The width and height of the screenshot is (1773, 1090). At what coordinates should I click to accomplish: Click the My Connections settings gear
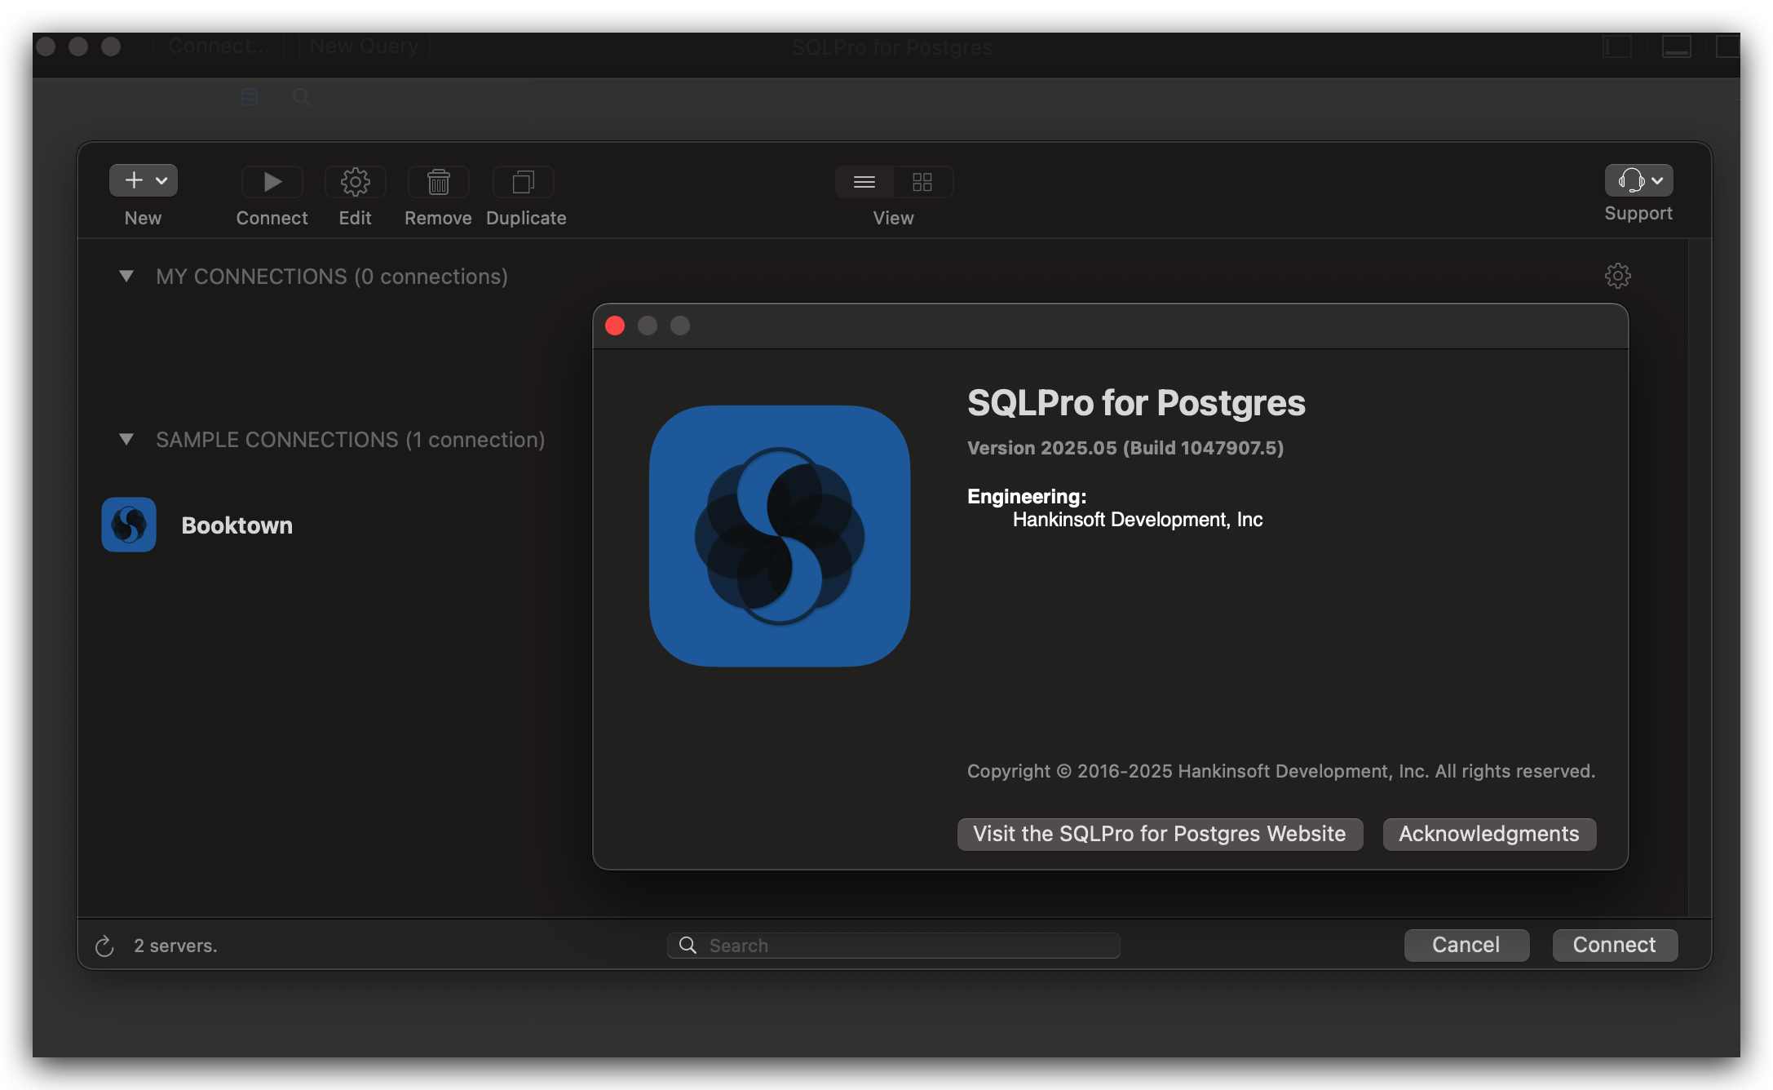1617,276
